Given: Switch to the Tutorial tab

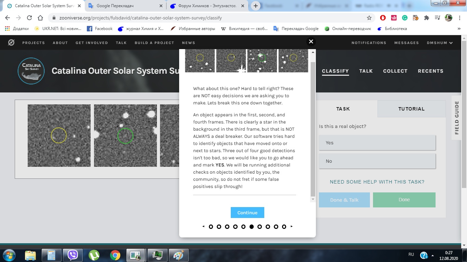Looking at the screenshot, I should coord(411,109).
